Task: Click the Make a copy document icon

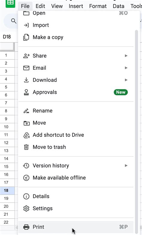Action: click(x=26, y=37)
